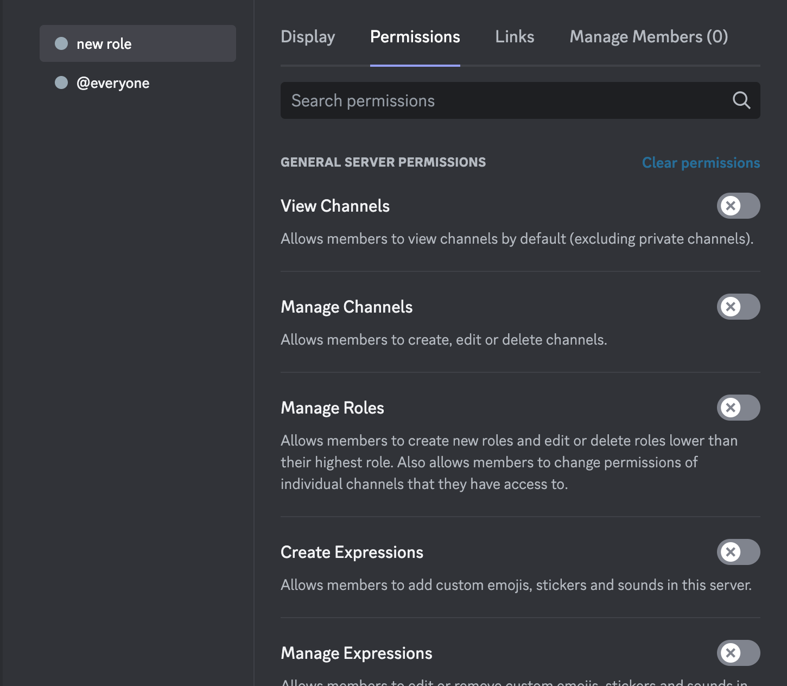The height and width of the screenshot is (686, 787).
Task: Select the new role entry
Action: point(105,43)
